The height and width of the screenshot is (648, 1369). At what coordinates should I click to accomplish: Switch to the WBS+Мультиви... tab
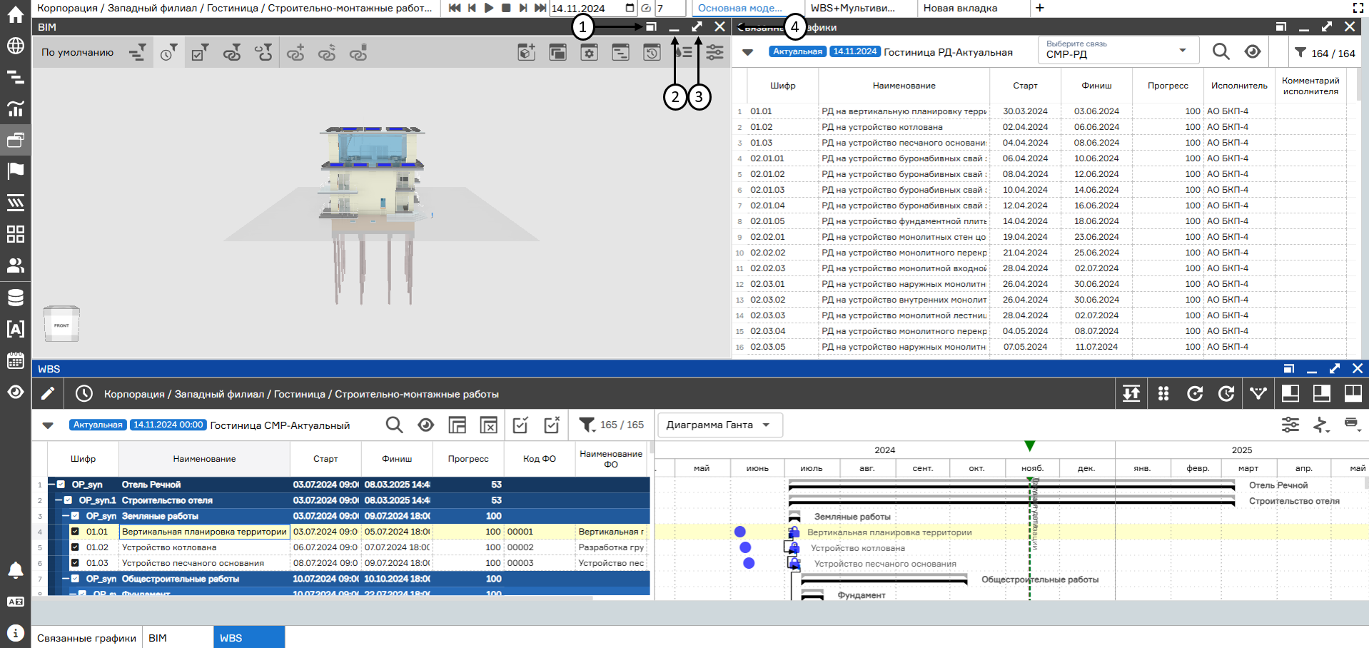tap(859, 8)
